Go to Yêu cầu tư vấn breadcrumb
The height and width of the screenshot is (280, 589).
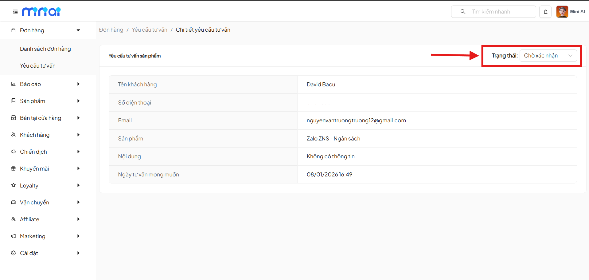pos(150,30)
